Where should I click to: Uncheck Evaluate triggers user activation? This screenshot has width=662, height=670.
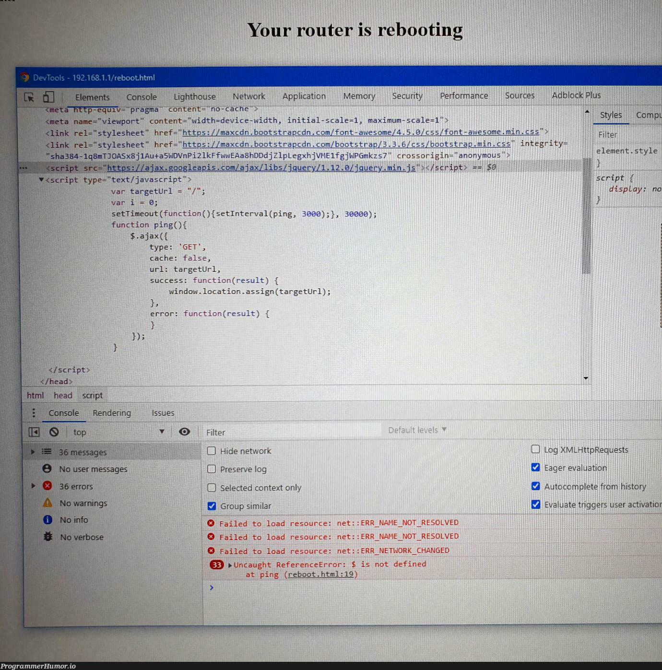coord(536,505)
